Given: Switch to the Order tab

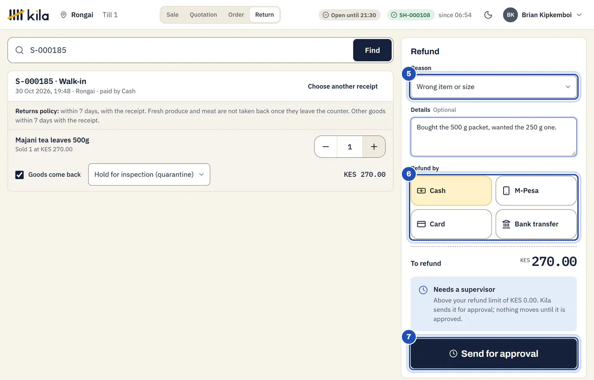Looking at the screenshot, I should pos(236,15).
